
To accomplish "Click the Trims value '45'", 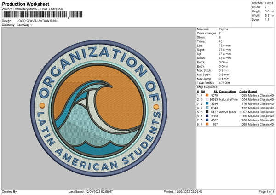I will point(220,41).
